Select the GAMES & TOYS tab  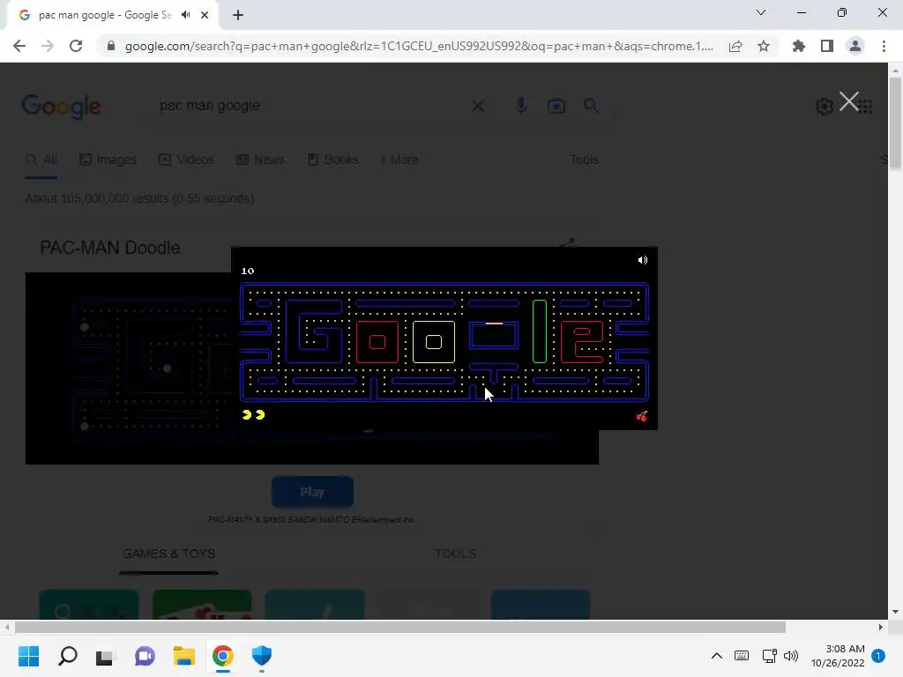[x=168, y=554]
